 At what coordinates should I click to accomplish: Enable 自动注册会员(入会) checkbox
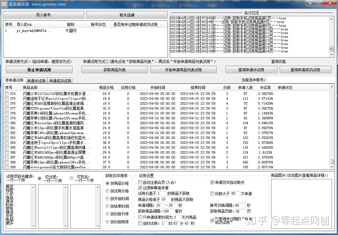[140, 182]
